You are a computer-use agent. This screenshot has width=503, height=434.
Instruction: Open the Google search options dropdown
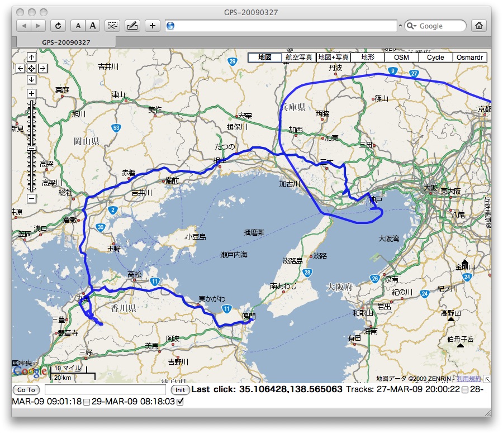pyautogui.click(x=411, y=26)
